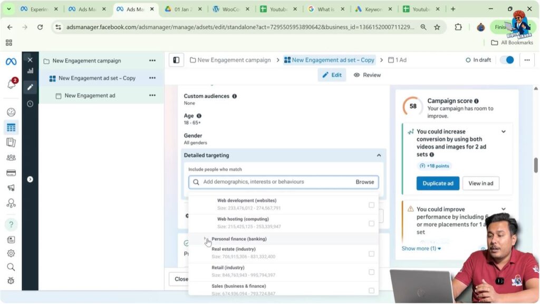Open the account overview gauge icon
540x304 pixels.
click(11, 112)
